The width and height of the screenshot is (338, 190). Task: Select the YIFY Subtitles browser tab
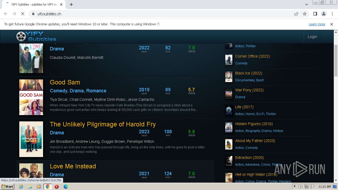pyautogui.click(x=33, y=4)
